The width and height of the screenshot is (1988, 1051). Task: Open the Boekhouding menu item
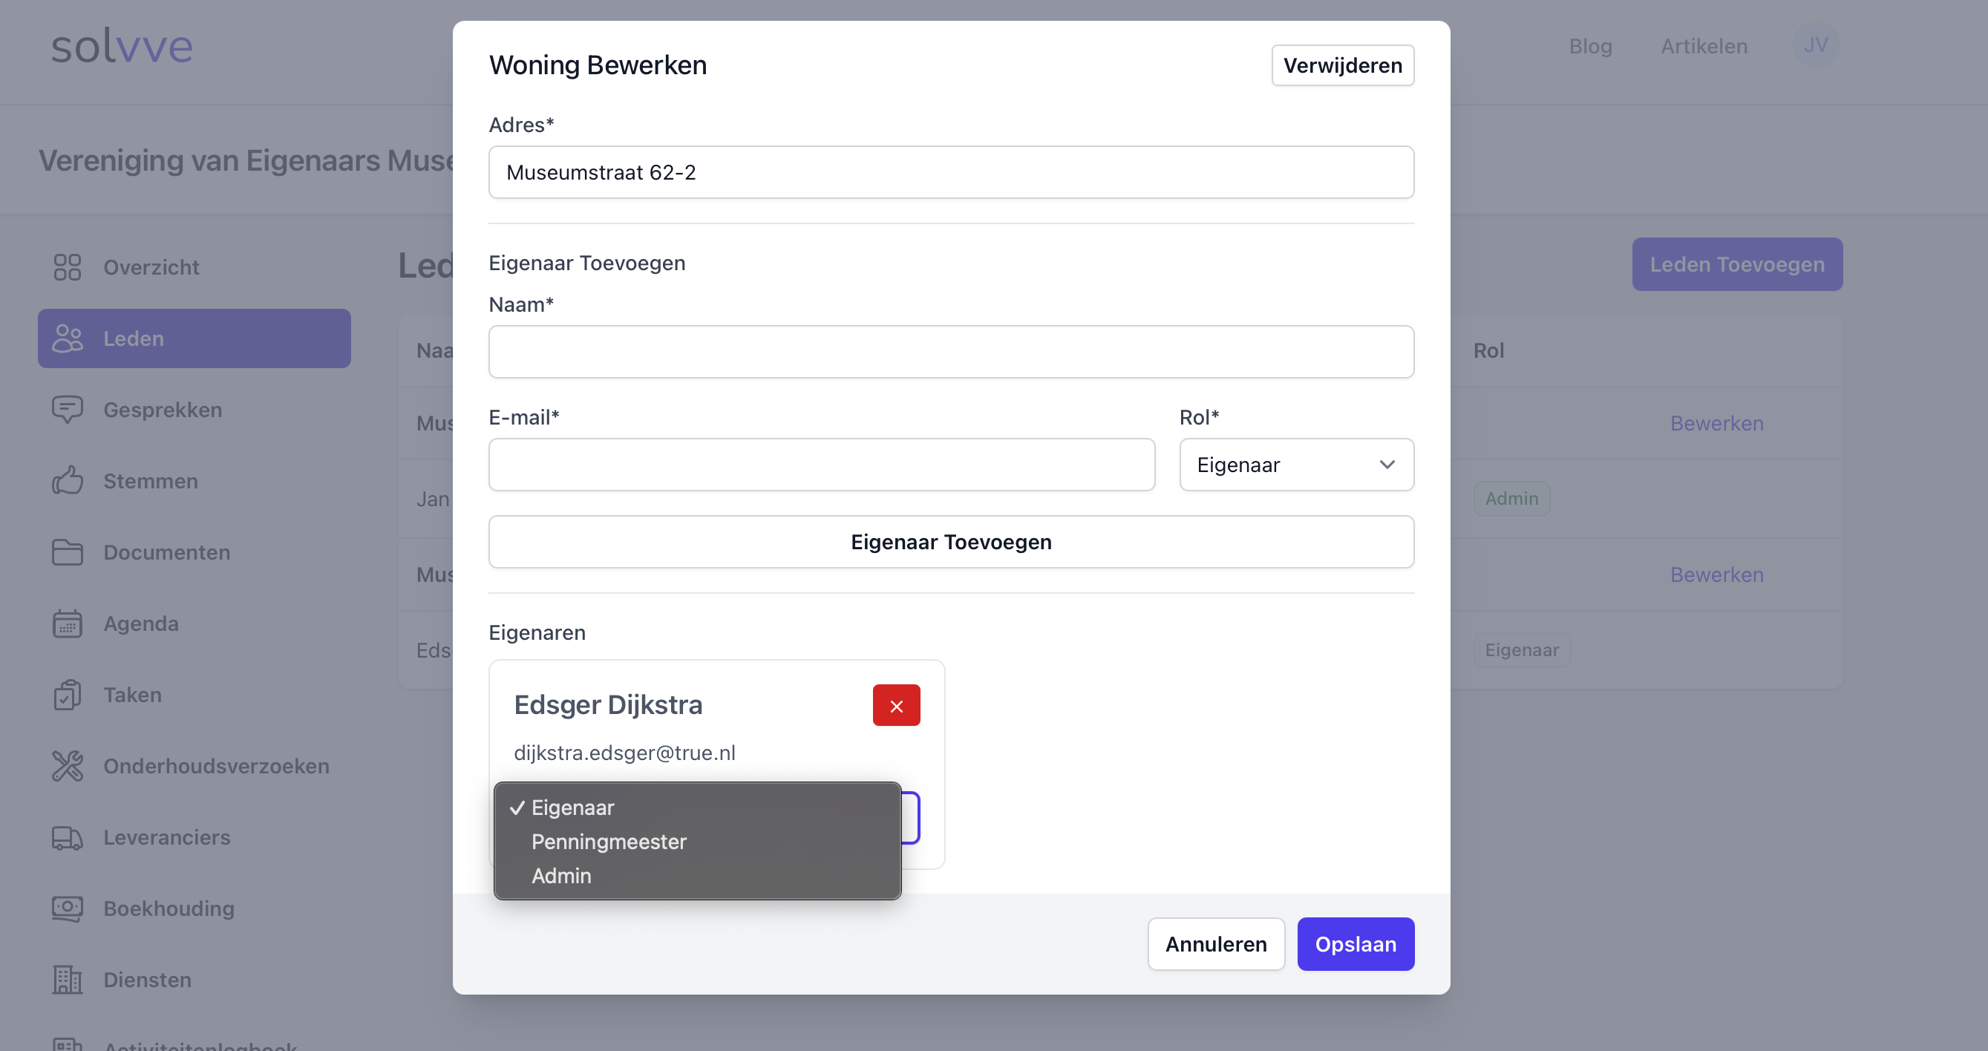tap(169, 908)
